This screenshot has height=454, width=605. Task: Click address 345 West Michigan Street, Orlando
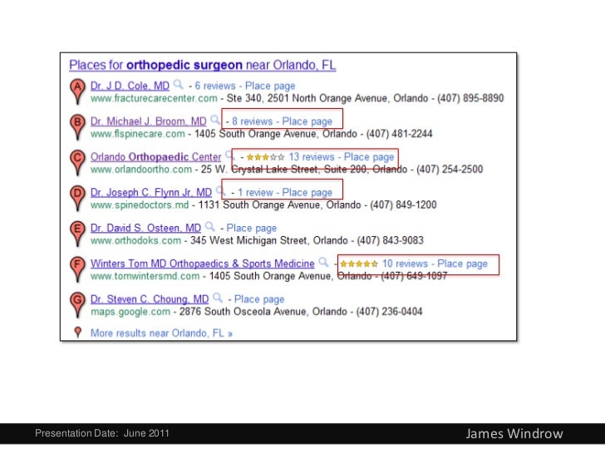(269, 240)
